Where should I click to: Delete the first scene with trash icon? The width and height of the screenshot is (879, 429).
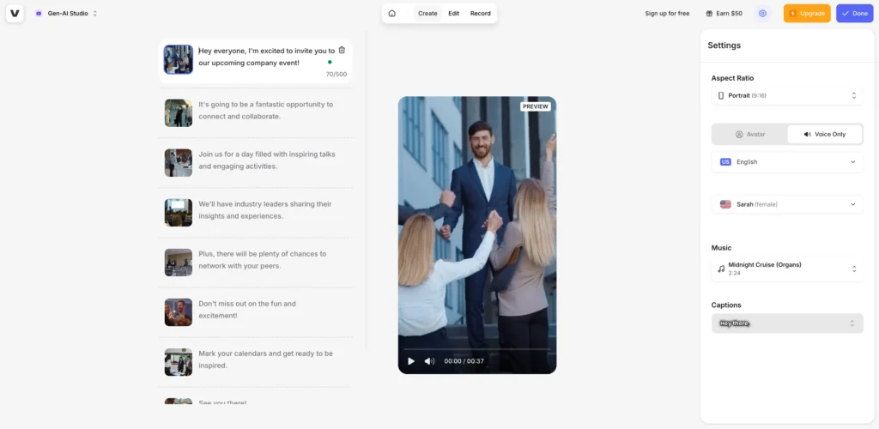[342, 51]
